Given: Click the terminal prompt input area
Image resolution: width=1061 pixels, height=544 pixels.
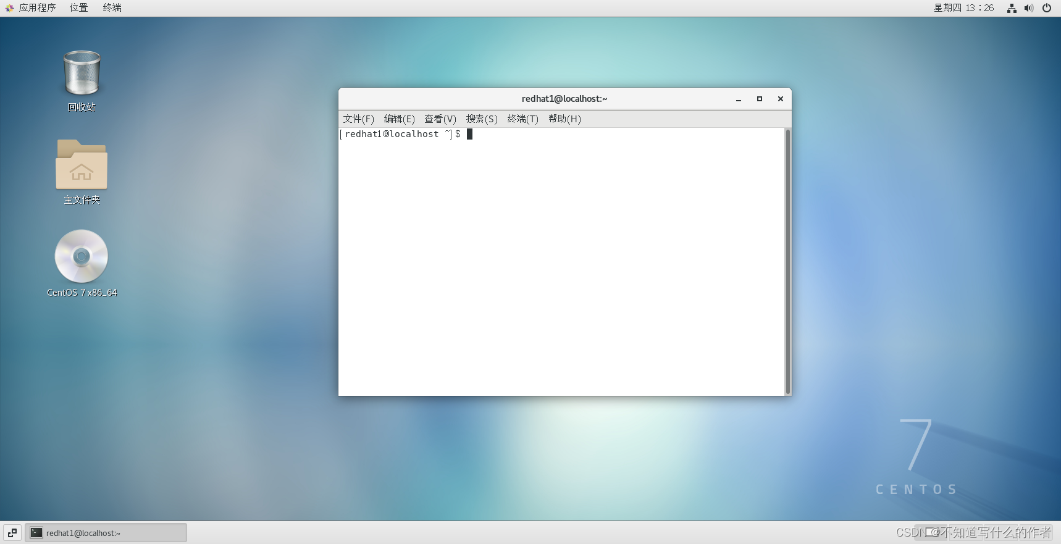Looking at the screenshot, I should point(561,262).
